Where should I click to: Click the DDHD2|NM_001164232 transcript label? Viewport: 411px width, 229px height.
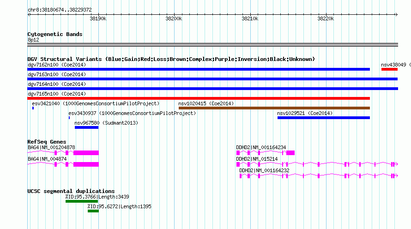264,170
